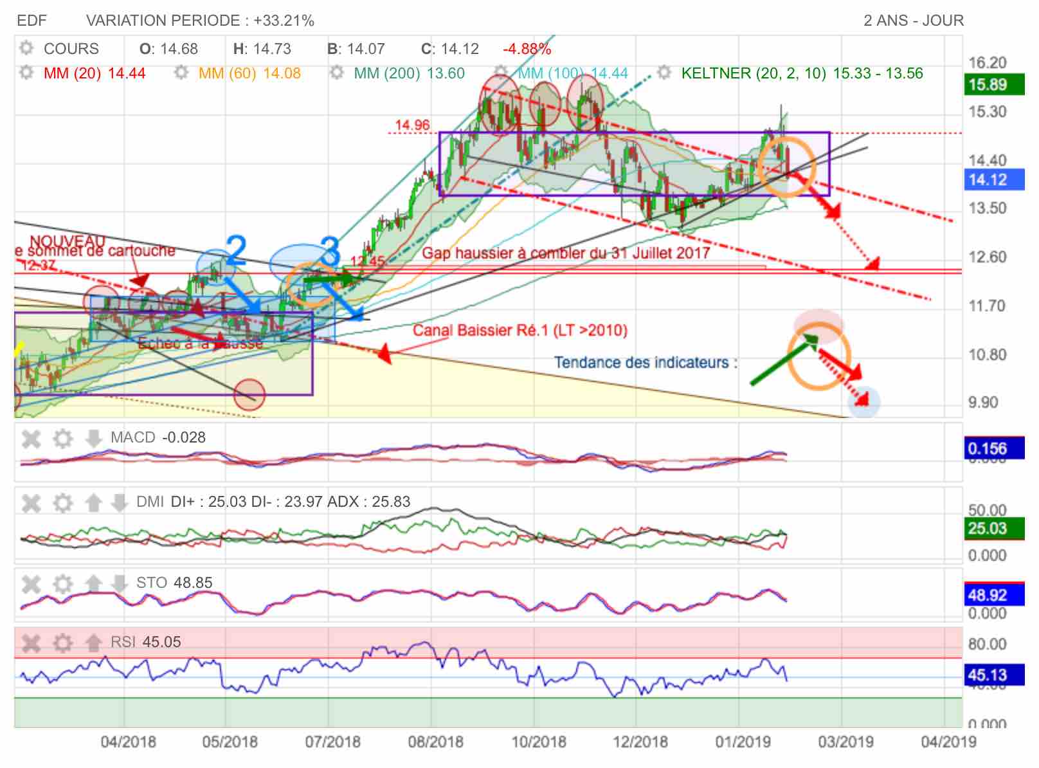Click 'Canal Baissier Ré.1' annotation
This screenshot has height=768, width=1039.
point(520,331)
